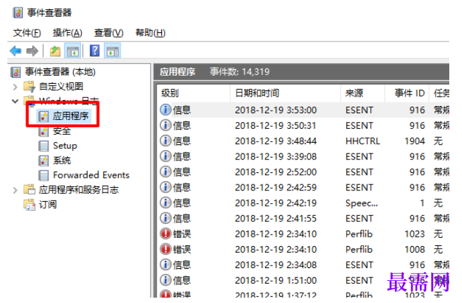Click HHCTRL source cell

[363, 141]
